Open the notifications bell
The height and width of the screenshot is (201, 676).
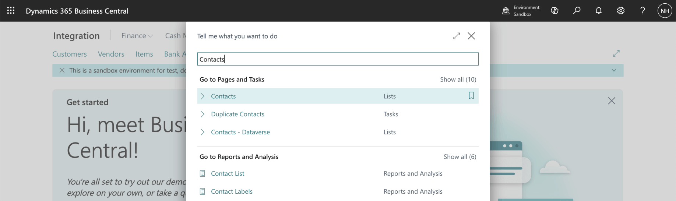[599, 11]
